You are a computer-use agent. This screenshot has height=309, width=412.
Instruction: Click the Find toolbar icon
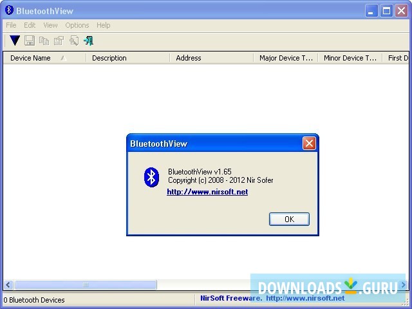pos(74,41)
